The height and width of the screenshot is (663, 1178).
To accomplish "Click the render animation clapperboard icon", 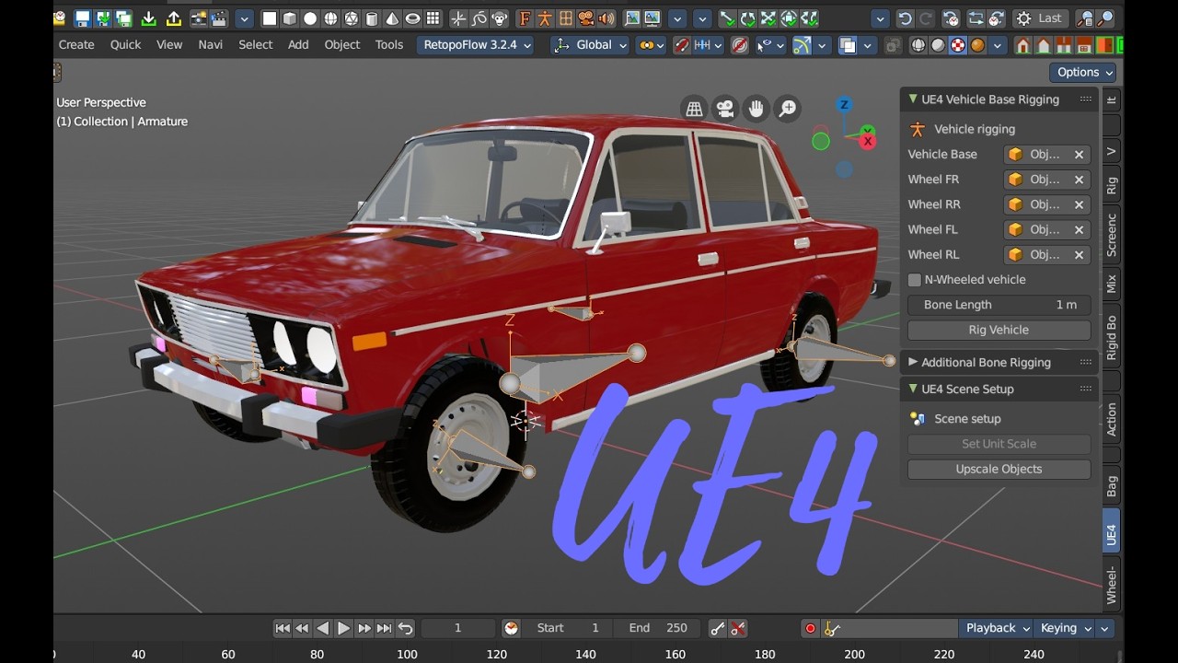I will click(x=218, y=18).
